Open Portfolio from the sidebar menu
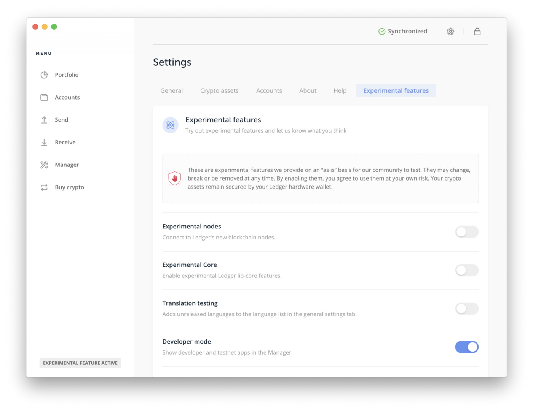Screen dimensions: 533x412 point(67,75)
